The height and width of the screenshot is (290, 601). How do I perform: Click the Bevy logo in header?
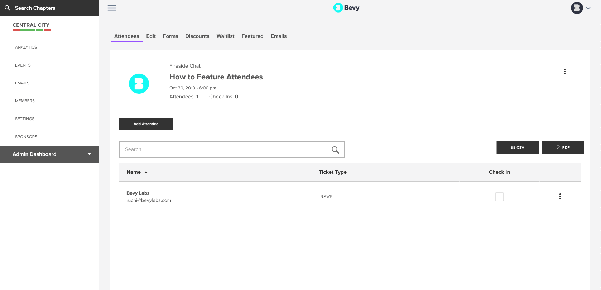[346, 8]
